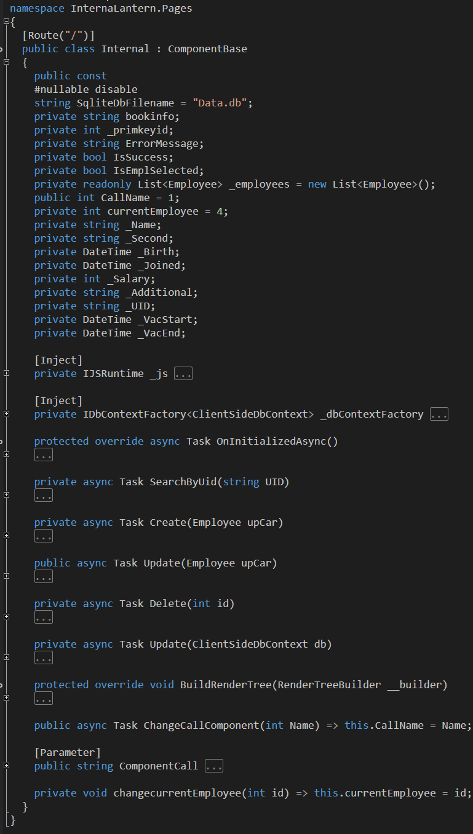473x834 pixels.
Task: Expand the SearchByUid method using gutter plus
Action: (x=6, y=495)
